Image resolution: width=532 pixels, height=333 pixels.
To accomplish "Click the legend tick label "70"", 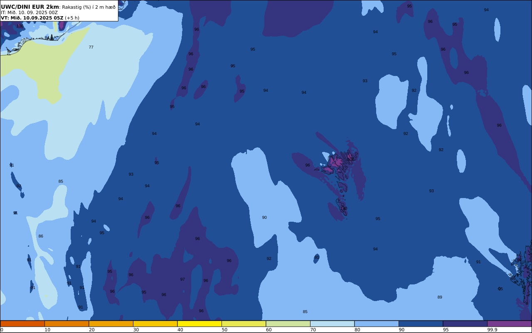I will click(x=313, y=330).
